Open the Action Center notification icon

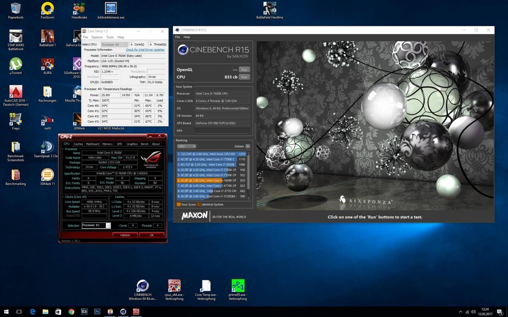(x=500, y=312)
